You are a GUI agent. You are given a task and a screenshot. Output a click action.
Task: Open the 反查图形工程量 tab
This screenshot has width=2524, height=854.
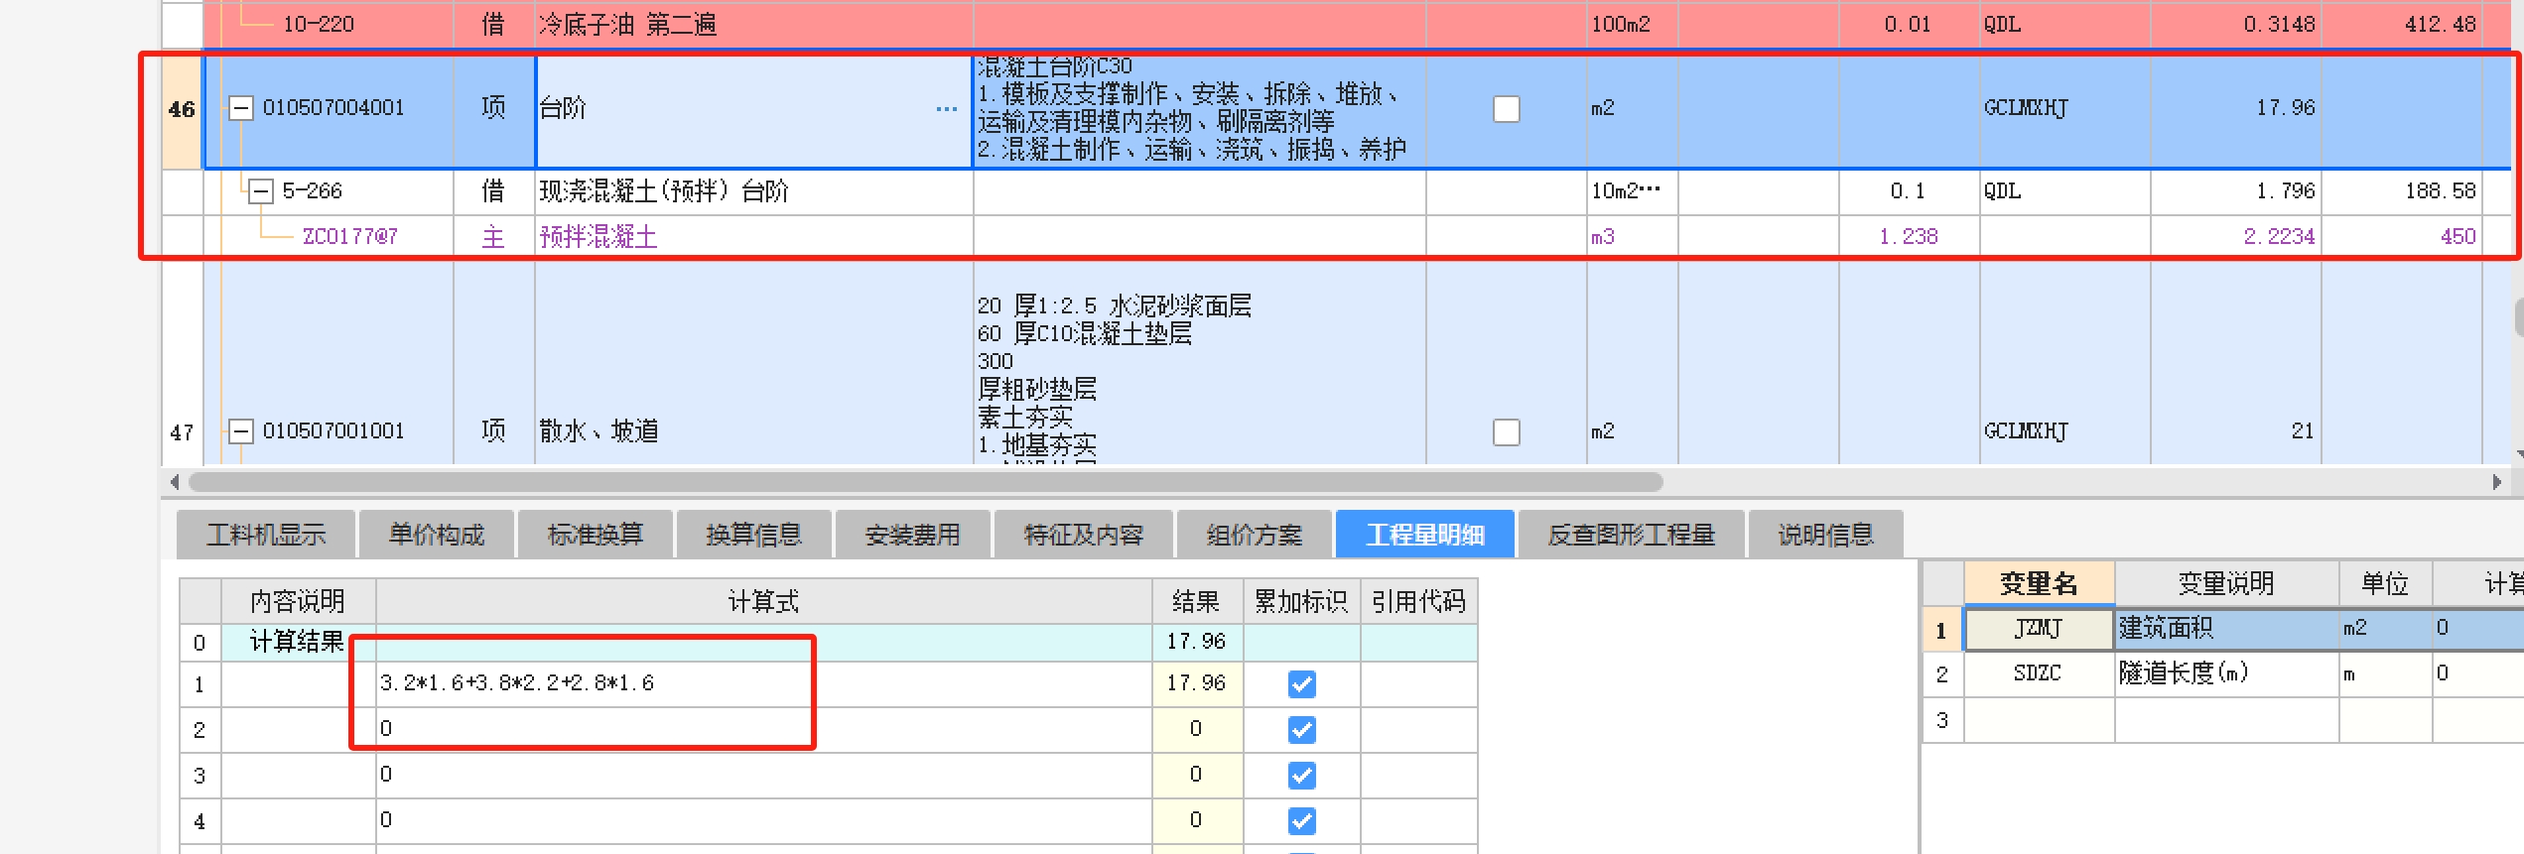[1632, 535]
